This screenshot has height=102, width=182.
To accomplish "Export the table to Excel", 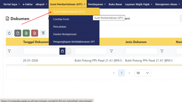I will 26,33.
